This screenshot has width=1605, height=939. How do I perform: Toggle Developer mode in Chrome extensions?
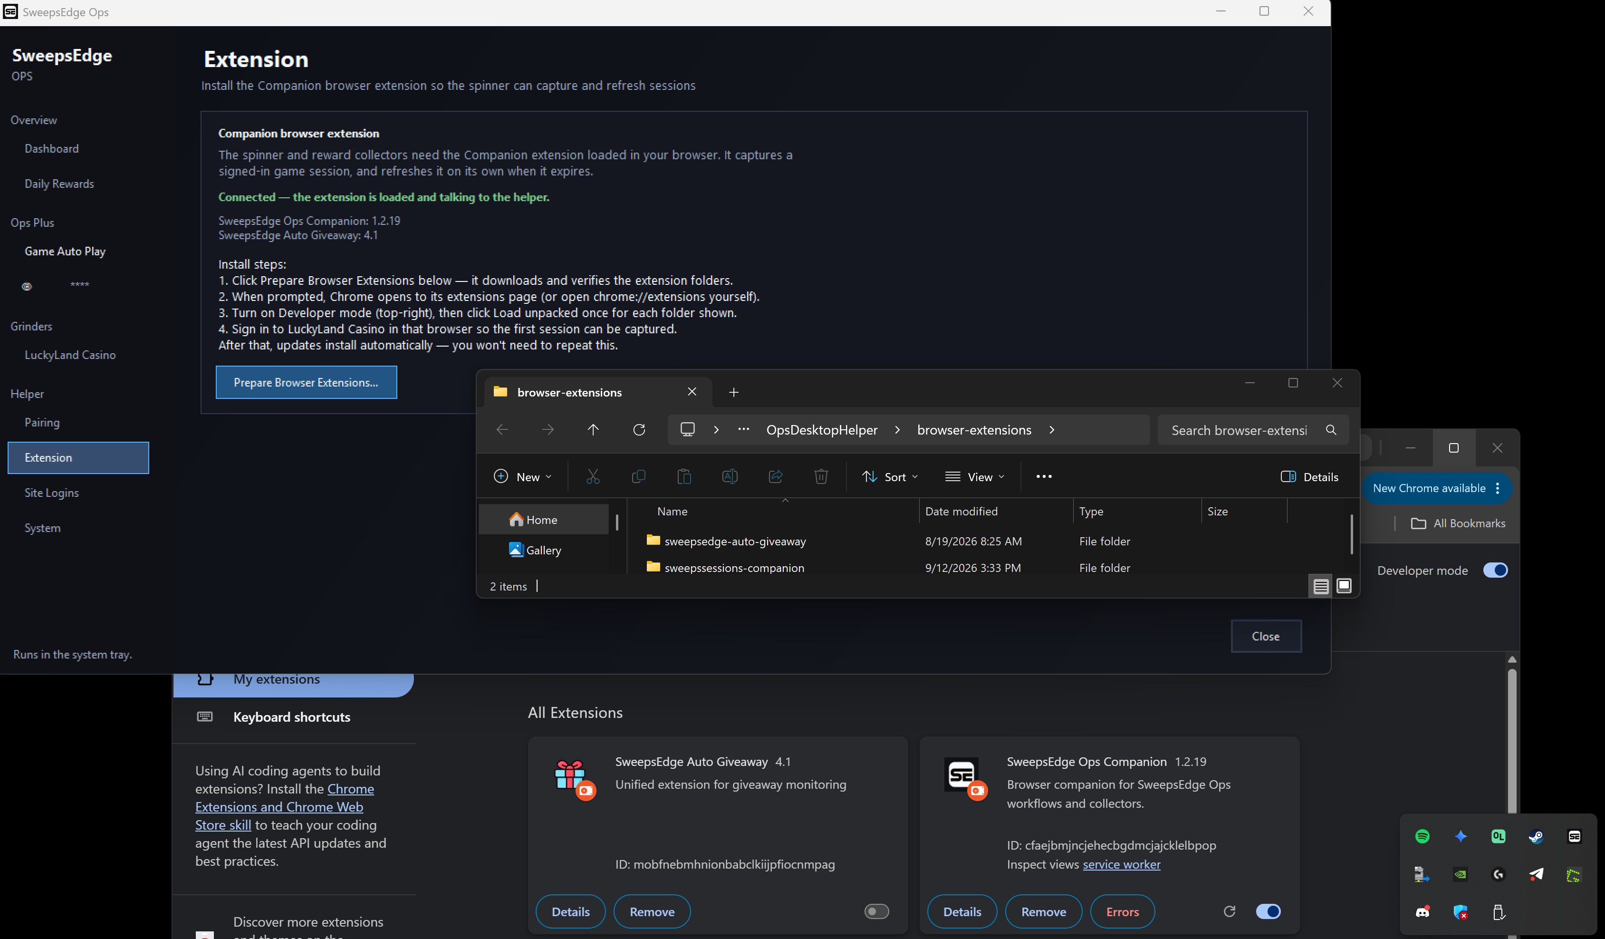(1495, 570)
